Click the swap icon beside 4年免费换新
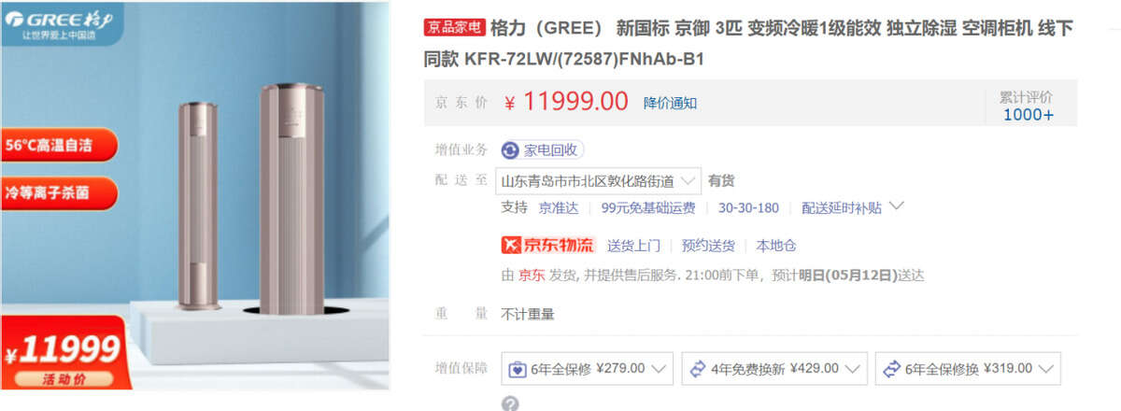1121x411 pixels. tap(697, 368)
